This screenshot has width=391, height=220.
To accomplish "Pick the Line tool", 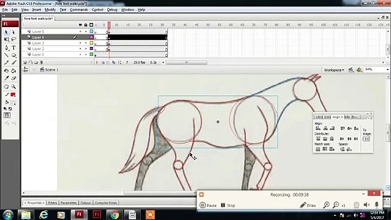I will click(x=6, y=55).
